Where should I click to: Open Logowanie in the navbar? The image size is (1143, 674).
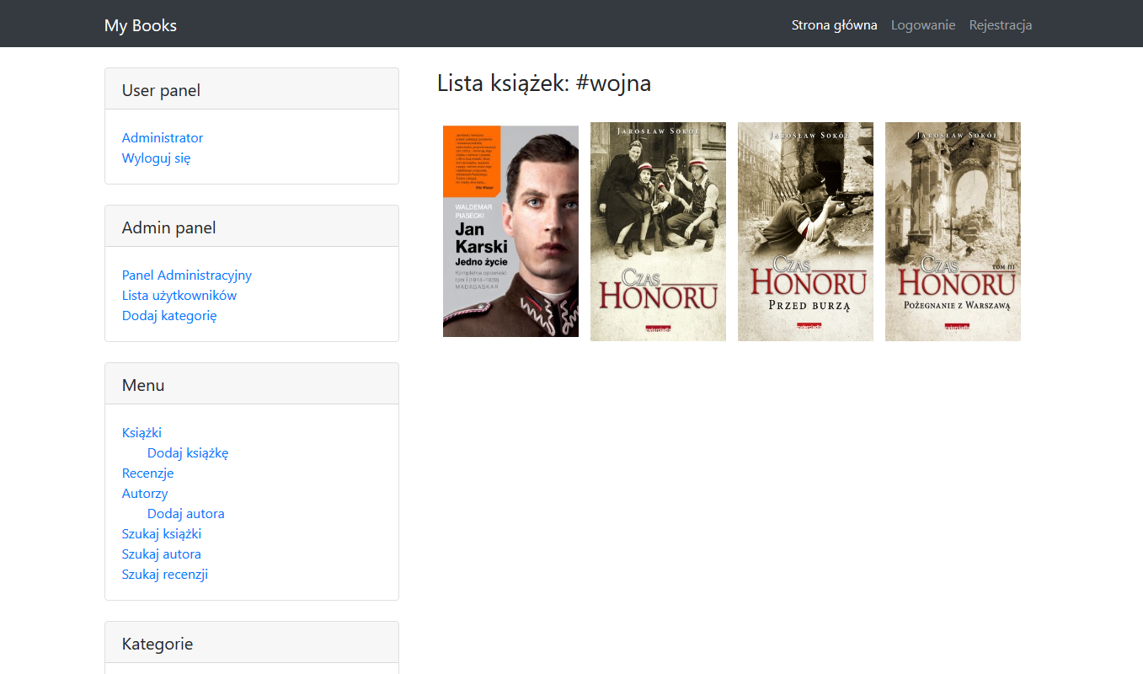tap(923, 25)
